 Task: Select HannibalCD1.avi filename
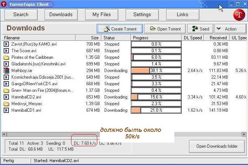click(26, 110)
